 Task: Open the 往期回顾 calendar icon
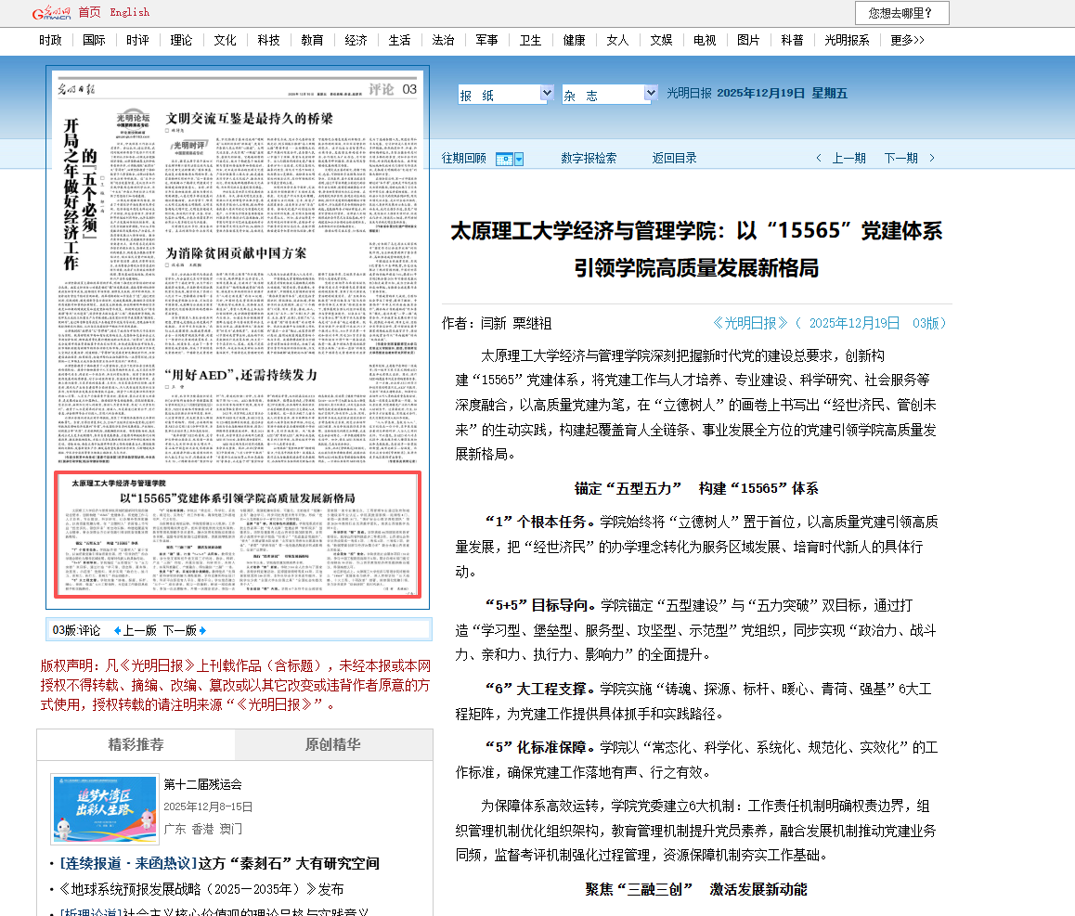click(509, 159)
